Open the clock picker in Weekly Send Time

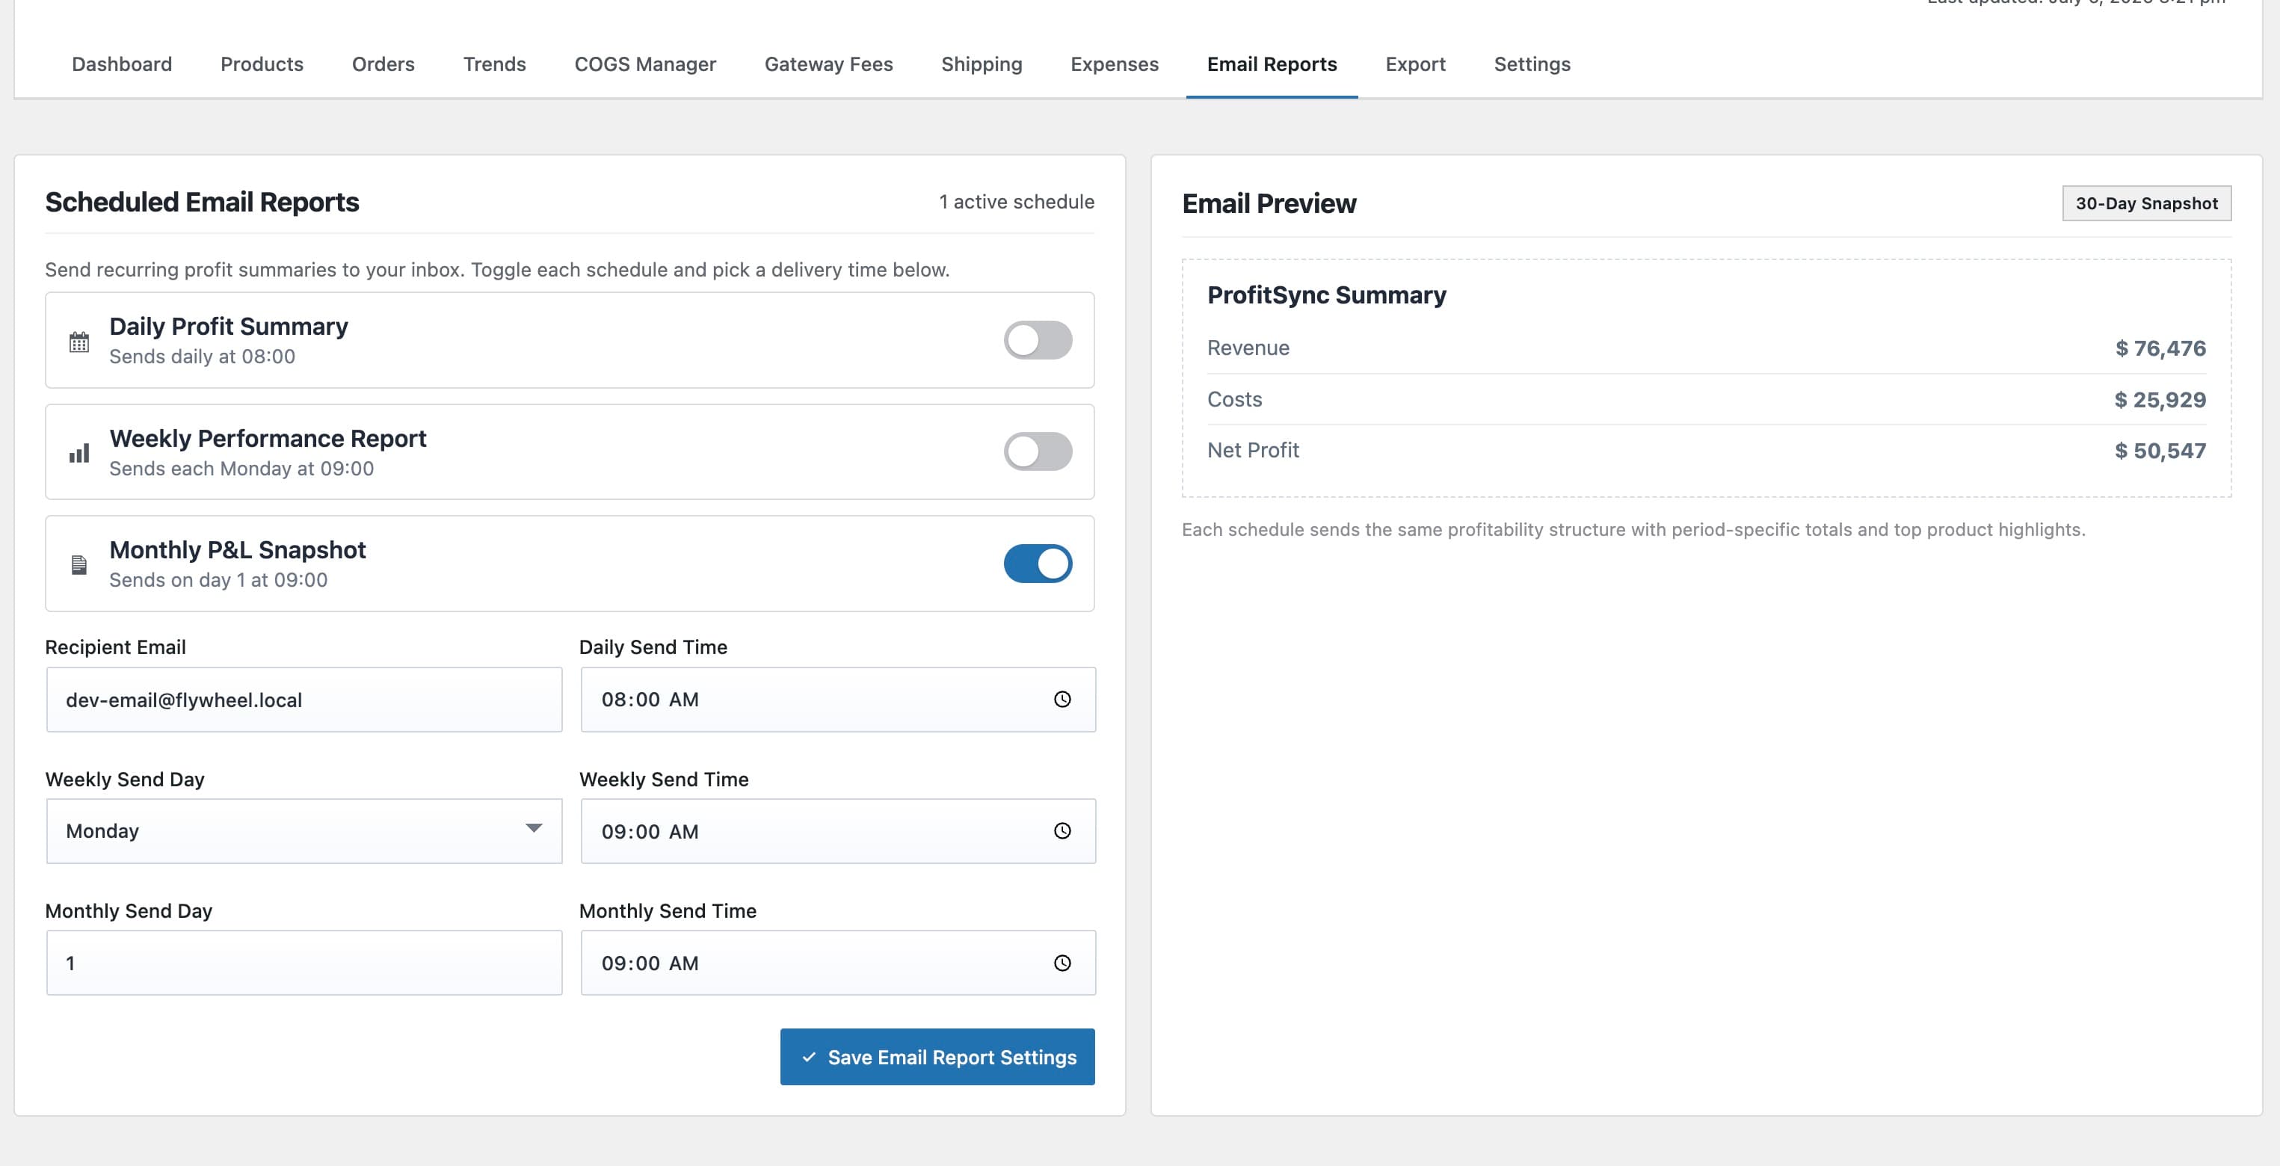(1062, 830)
